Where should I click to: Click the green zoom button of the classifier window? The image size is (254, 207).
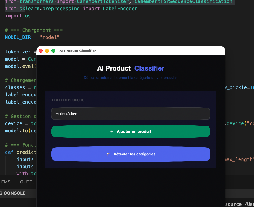point(53,51)
